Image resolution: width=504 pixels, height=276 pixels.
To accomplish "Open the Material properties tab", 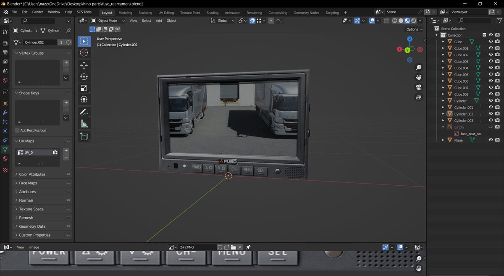I will click(x=5, y=158).
